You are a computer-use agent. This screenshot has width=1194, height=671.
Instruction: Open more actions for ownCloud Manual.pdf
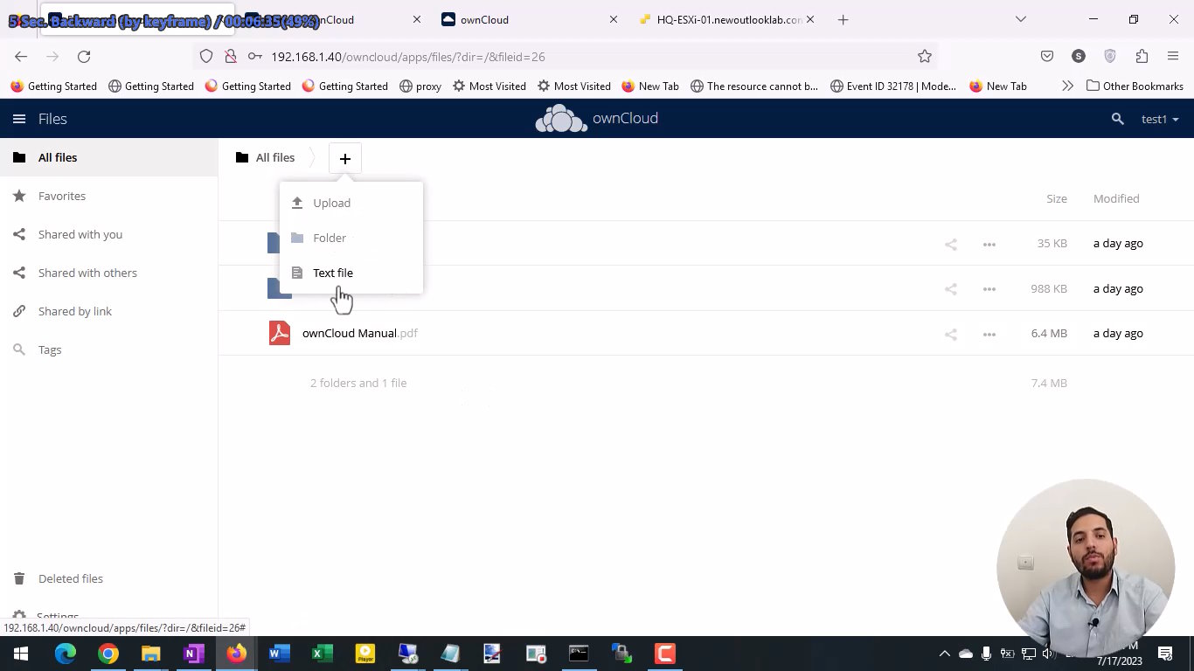[989, 334]
